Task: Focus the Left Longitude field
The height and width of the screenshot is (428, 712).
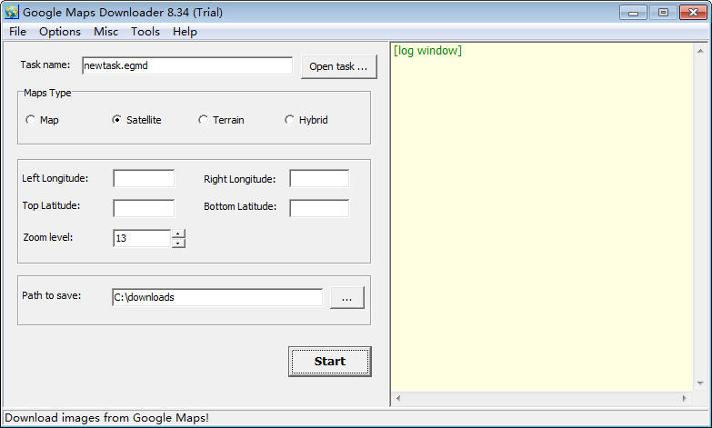Action: [144, 178]
